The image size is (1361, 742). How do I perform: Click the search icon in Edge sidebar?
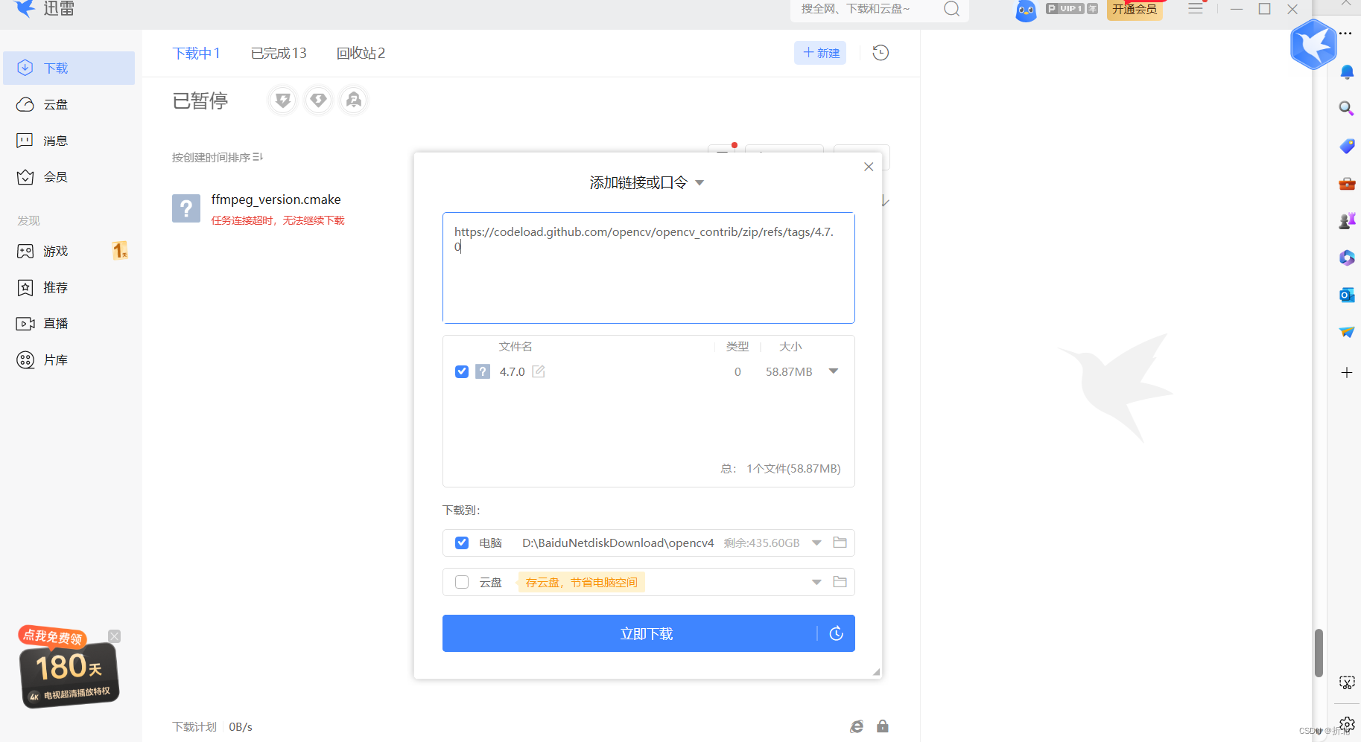1347,109
